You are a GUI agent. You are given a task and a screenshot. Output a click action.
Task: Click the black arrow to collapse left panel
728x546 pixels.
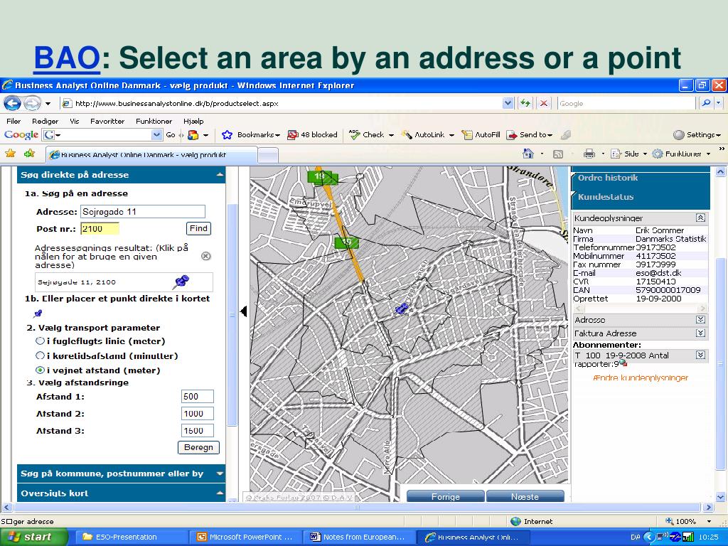point(244,311)
